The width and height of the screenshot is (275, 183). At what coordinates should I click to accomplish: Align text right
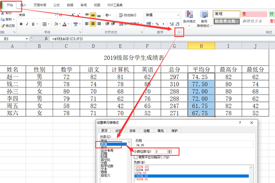coord(99,24)
